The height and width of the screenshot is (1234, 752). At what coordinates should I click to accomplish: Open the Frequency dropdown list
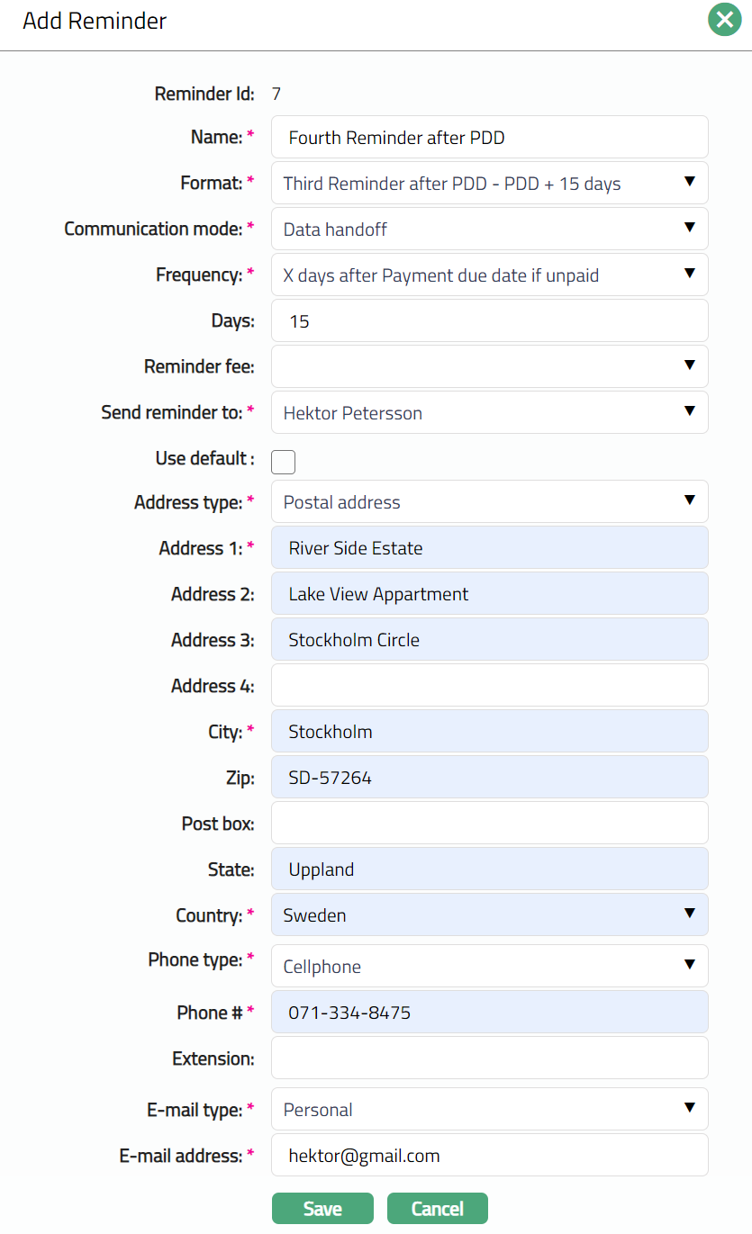(x=489, y=275)
